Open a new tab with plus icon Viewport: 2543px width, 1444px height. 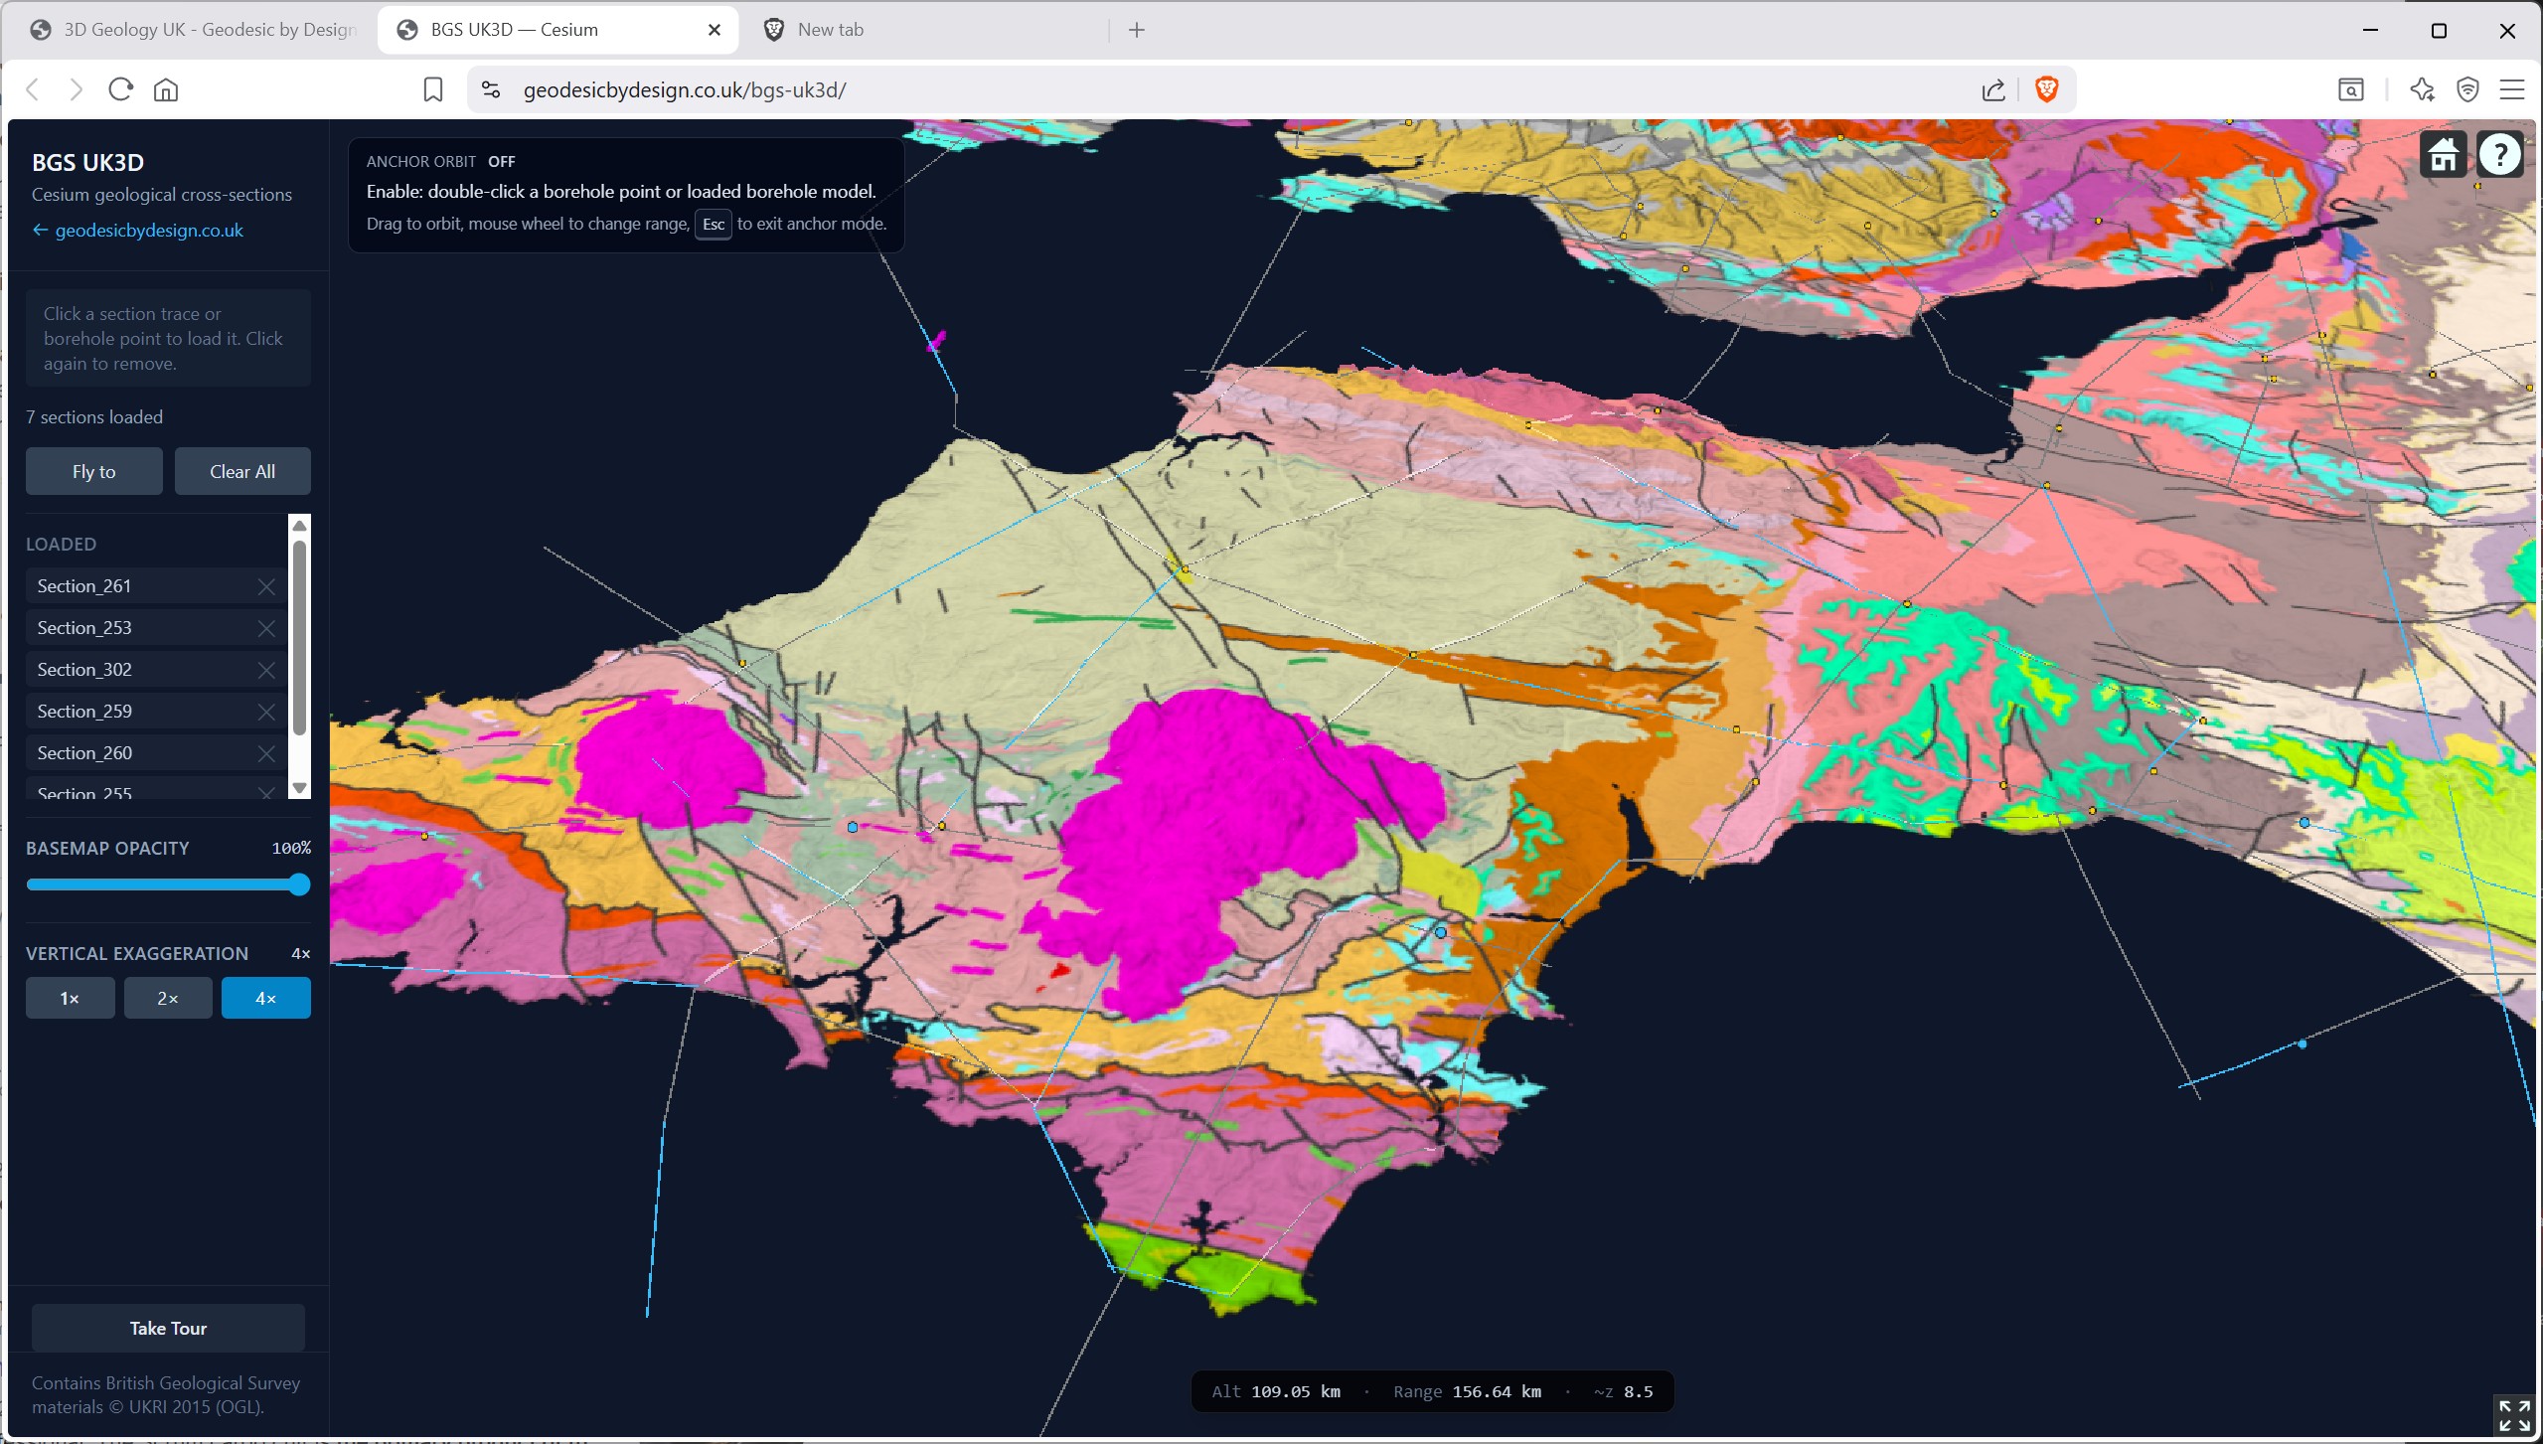(x=1137, y=30)
